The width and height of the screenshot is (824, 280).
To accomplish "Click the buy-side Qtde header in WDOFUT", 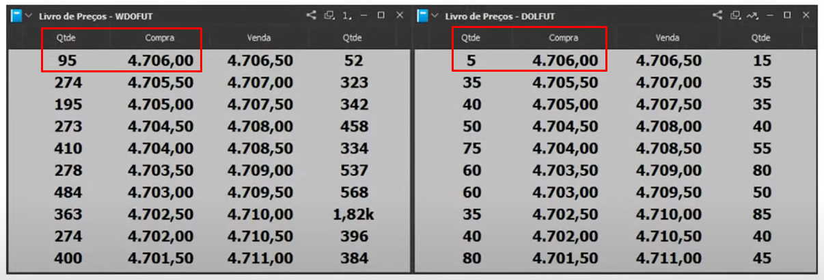I will point(66,38).
